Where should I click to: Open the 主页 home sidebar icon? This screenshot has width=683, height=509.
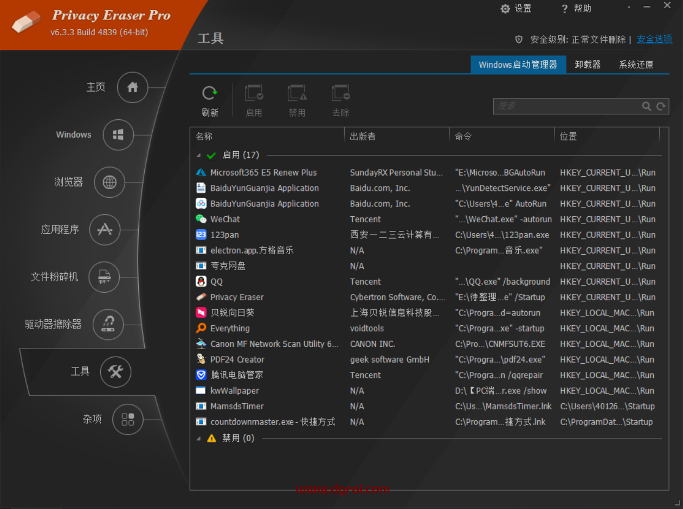(133, 87)
